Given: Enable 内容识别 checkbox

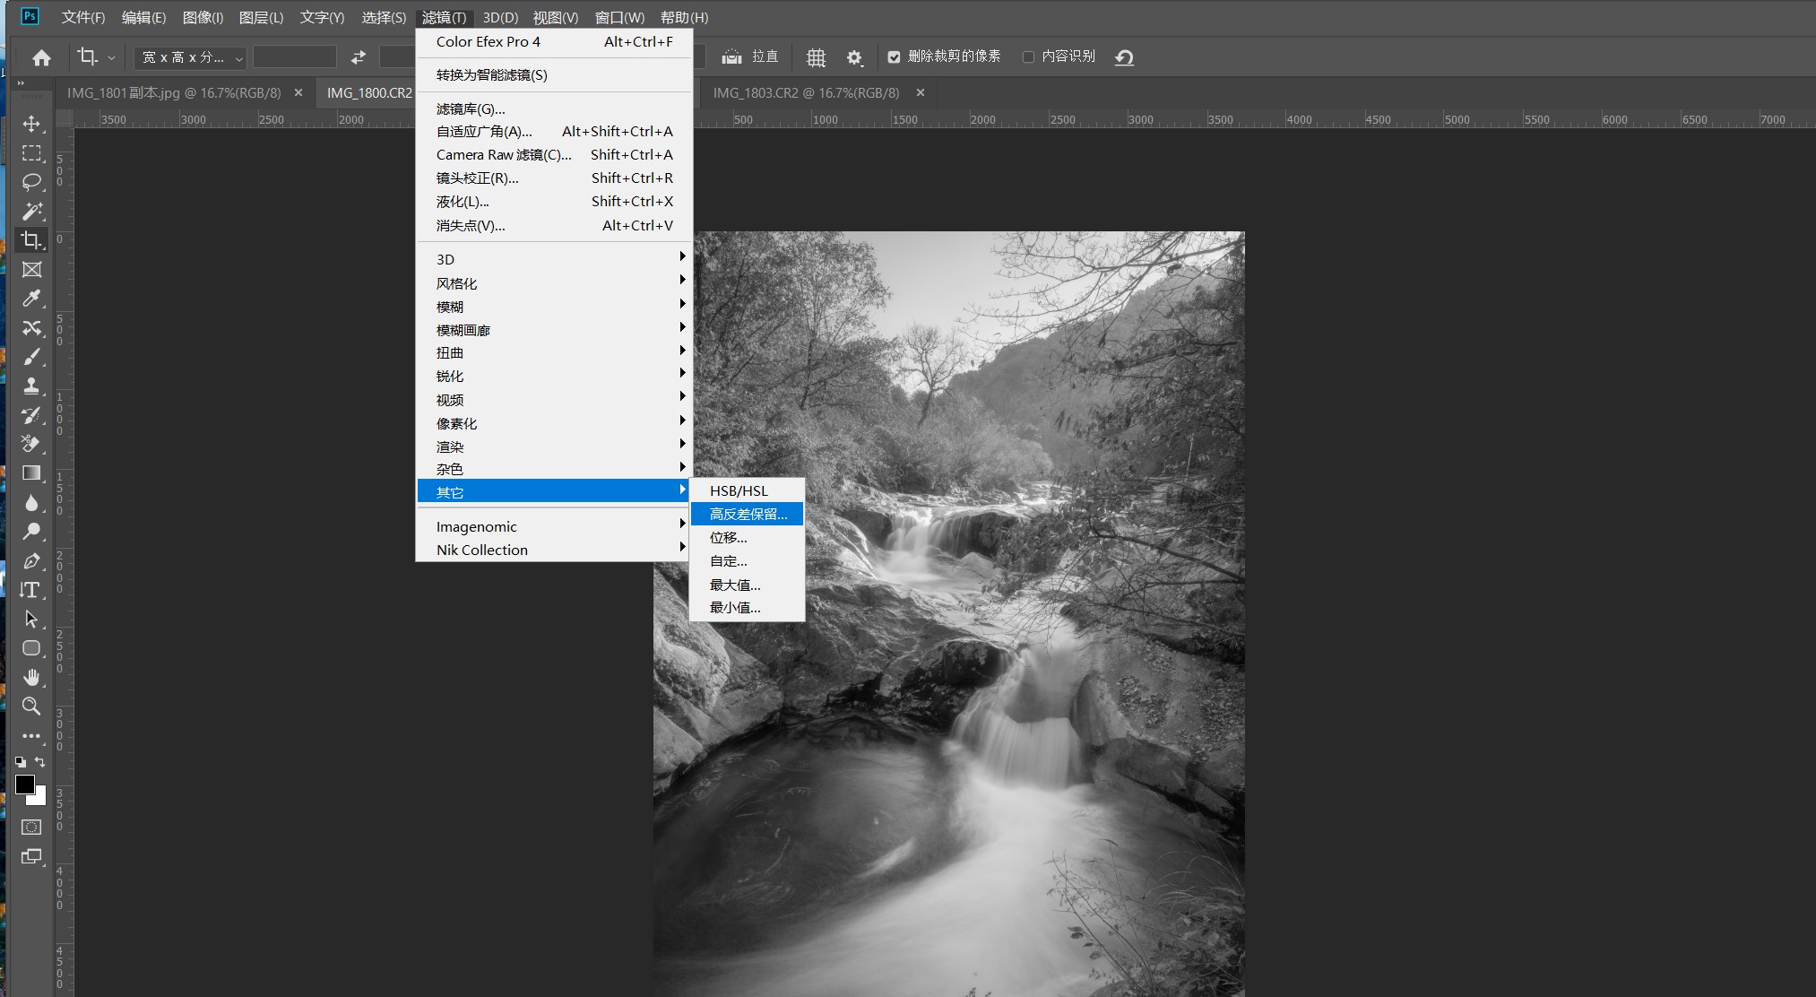Looking at the screenshot, I should click(1028, 57).
